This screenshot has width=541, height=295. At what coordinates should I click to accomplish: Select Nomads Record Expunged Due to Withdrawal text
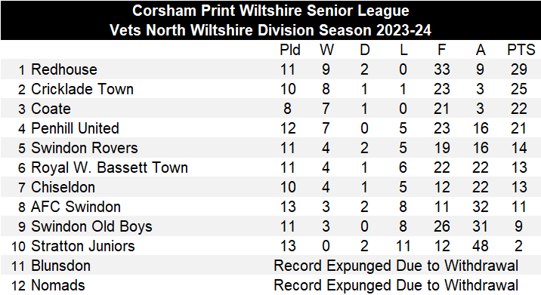pos(396,285)
